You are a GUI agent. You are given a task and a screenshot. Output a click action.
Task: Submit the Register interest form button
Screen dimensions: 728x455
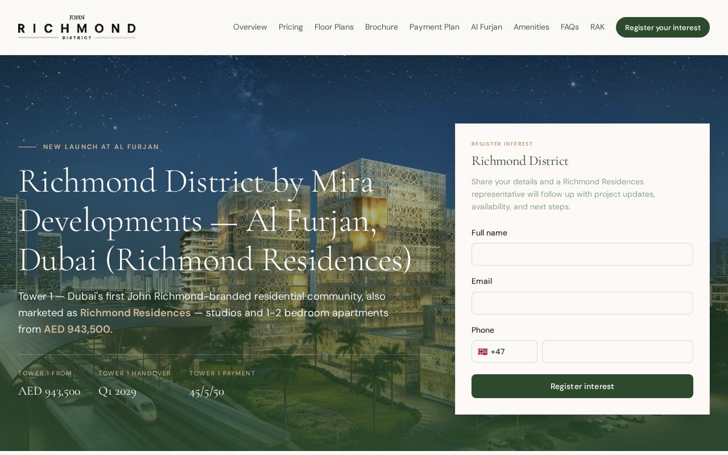582,386
